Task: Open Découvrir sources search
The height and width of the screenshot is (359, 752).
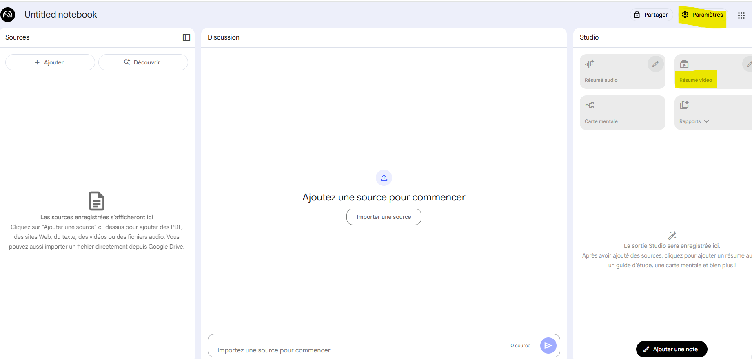Action: [143, 62]
